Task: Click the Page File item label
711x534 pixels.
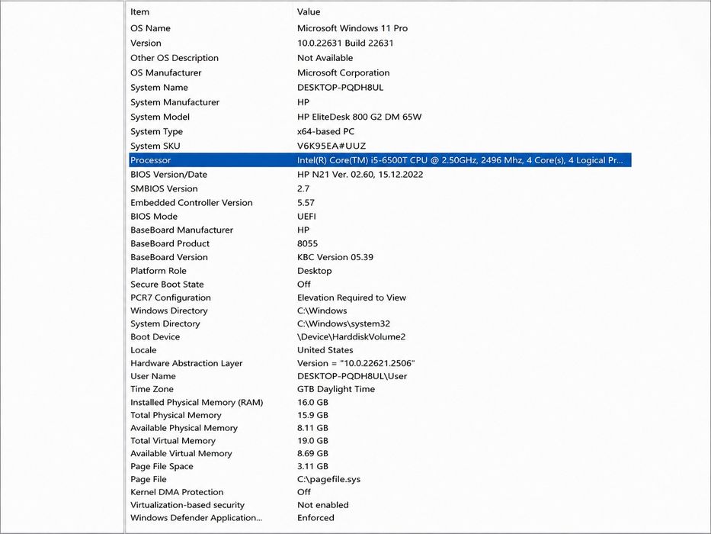Action: pyautogui.click(x=149, y=479)
